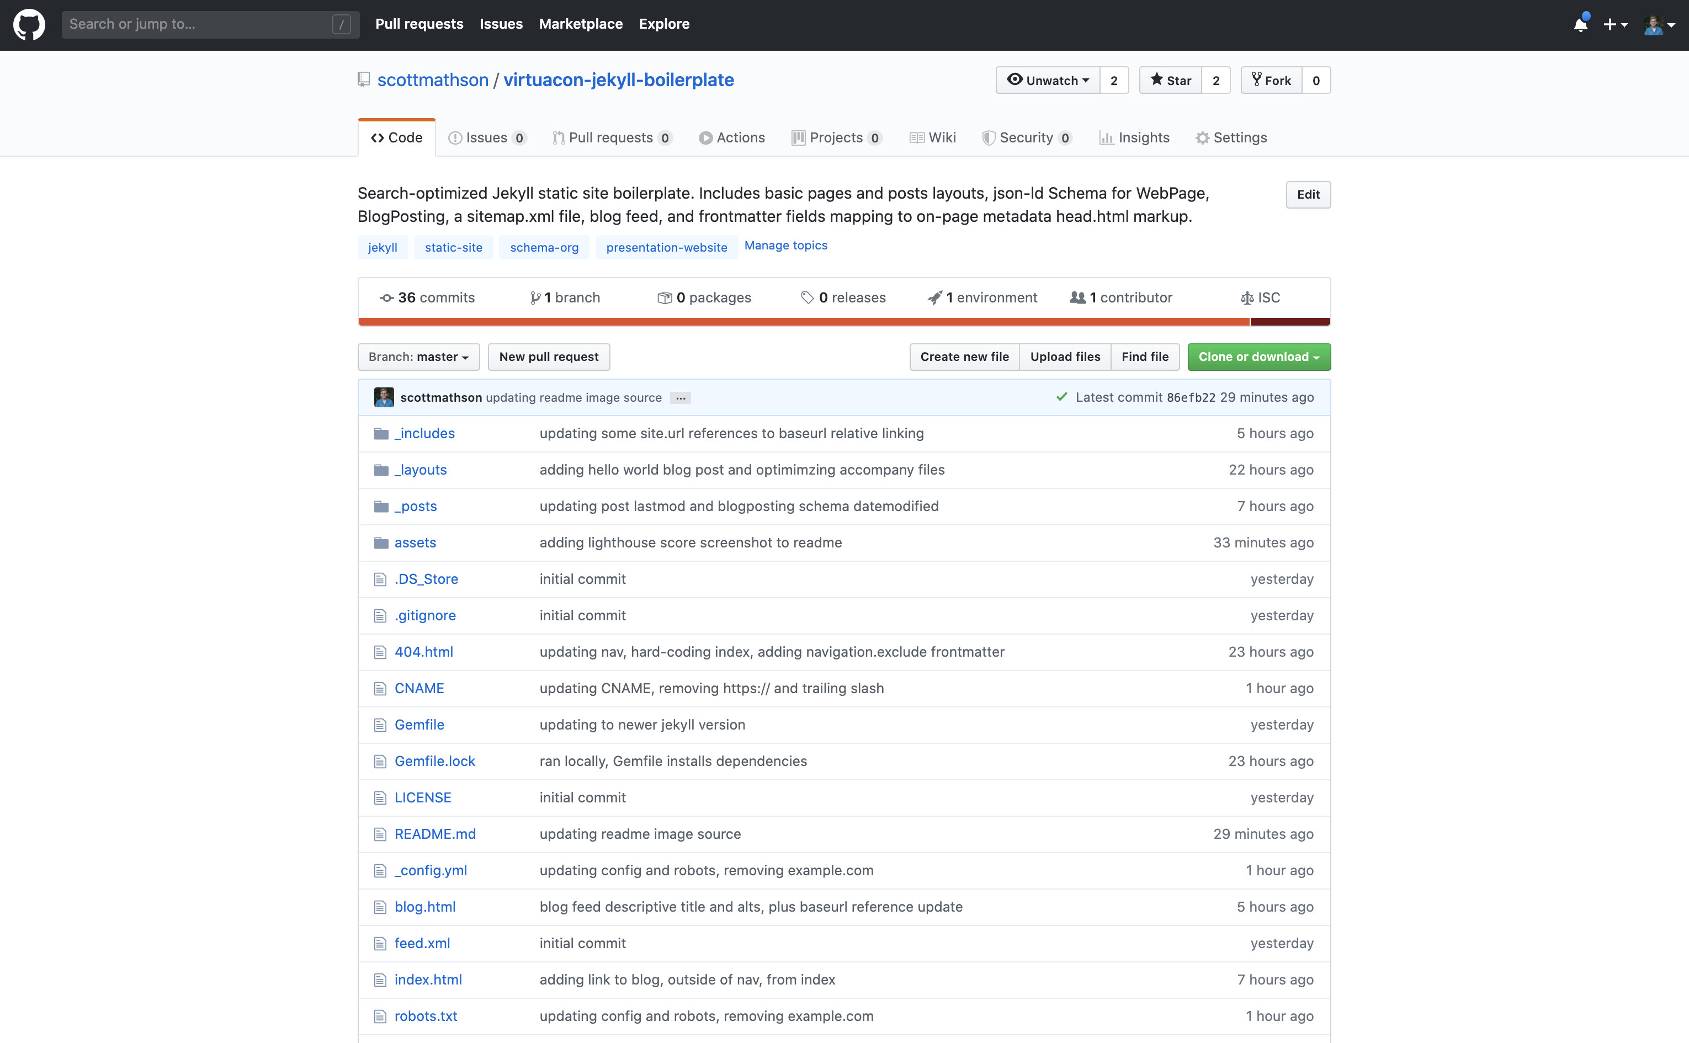Open the ISC license link
This screenshot has height=1043, width=1689.
click(x=1261, y=297)
